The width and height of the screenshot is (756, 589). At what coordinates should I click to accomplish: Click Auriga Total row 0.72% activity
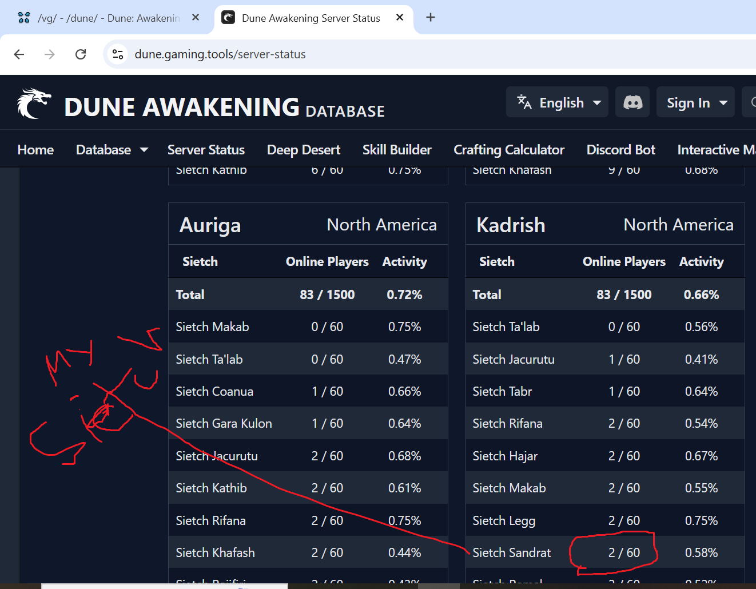[x=404, y=294]
